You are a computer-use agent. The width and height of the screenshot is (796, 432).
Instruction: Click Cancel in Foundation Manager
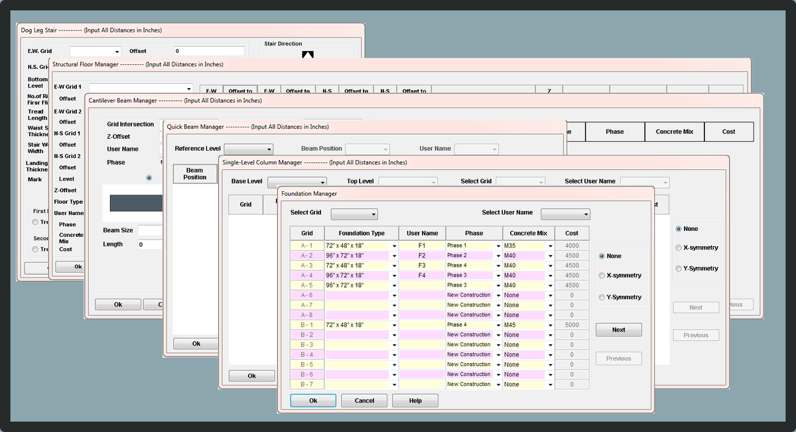364,401
